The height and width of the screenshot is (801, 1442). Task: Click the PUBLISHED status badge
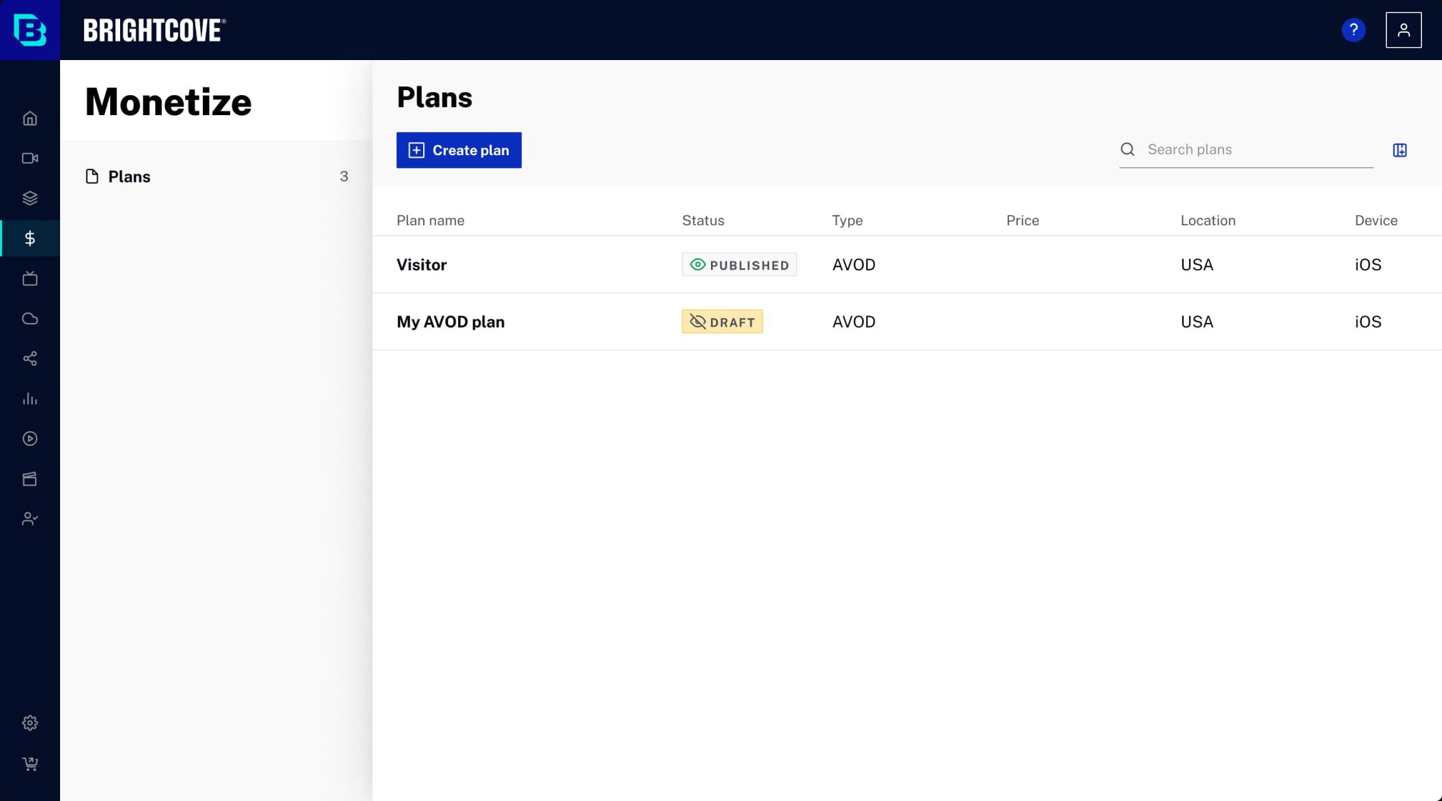coord(739,265)
